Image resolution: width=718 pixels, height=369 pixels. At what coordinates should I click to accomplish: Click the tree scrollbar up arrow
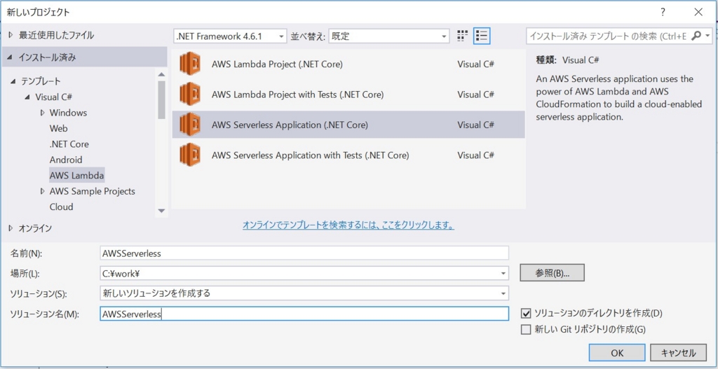161,74
